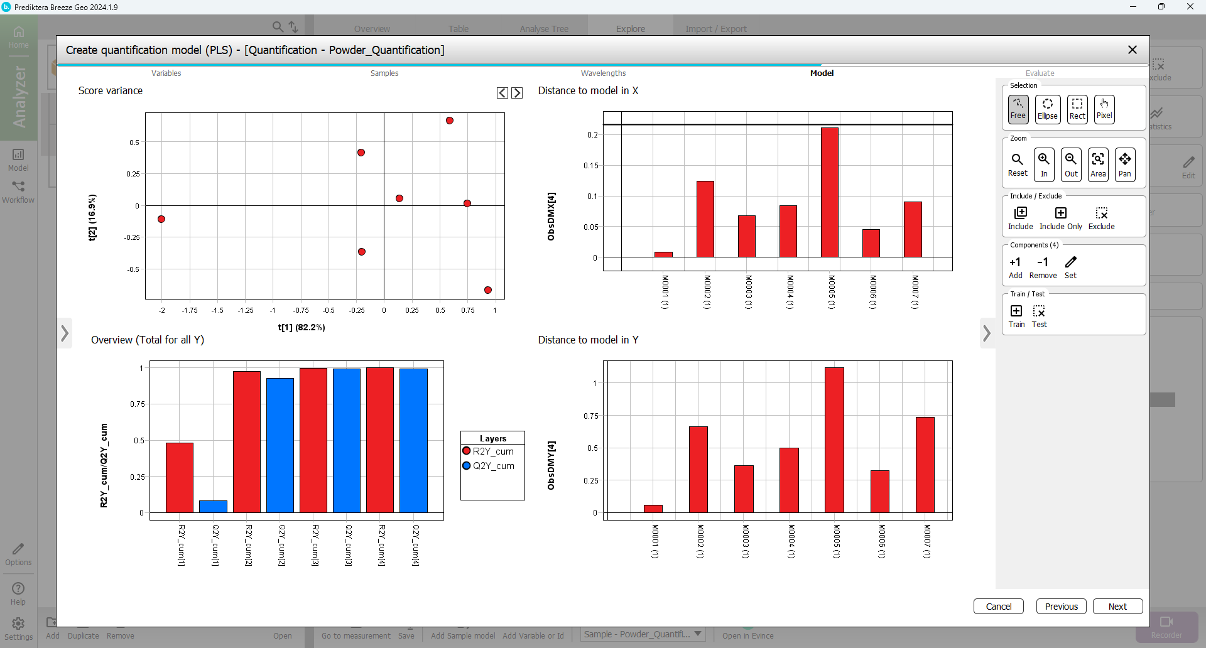This screenshot has height=648, width=1206.
Task: Click the R2Y_cum red legend swatch
Action: (x=467, y=451)
